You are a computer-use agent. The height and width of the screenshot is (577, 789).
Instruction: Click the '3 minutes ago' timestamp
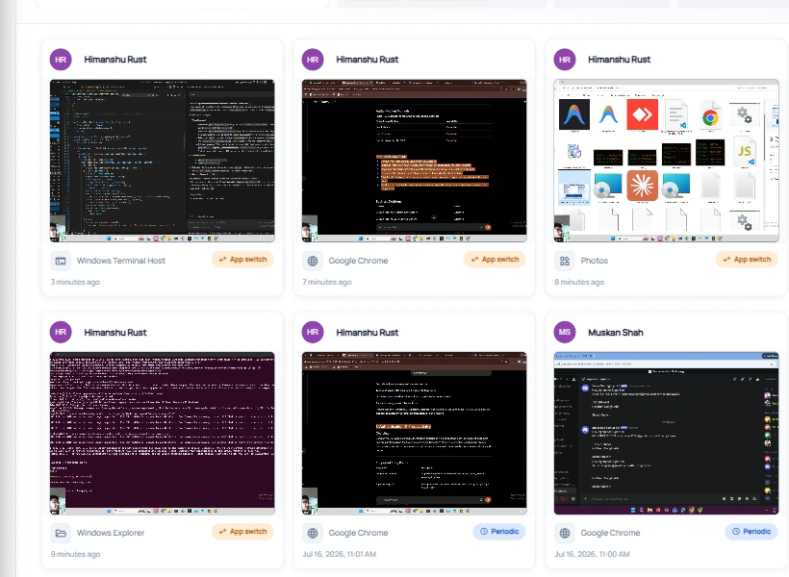[75, 282]
